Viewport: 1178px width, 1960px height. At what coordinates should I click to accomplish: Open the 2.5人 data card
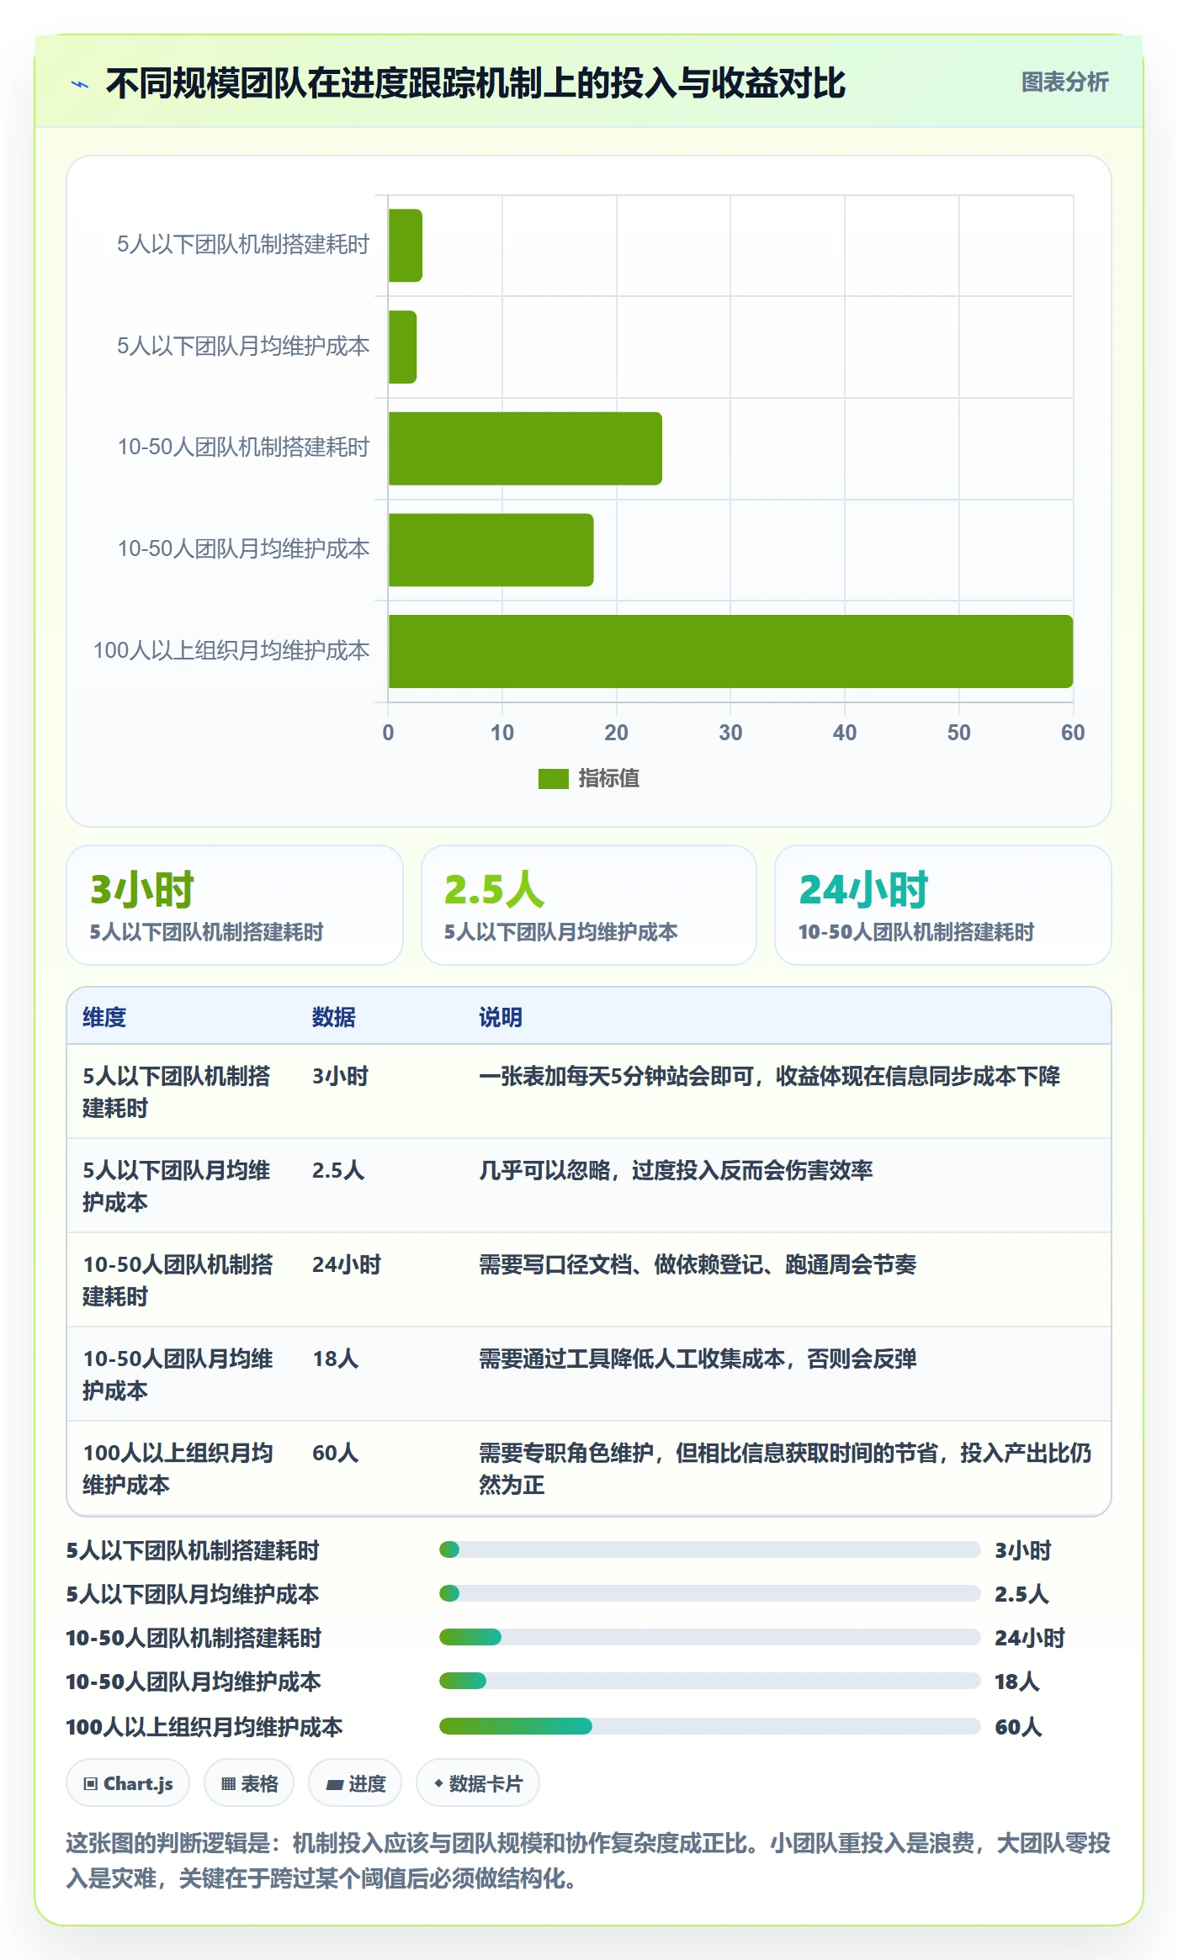coord(589,905)
